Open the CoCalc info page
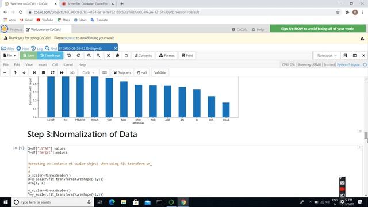This screenshot has width=368, height=207. (x=239, y=29)
